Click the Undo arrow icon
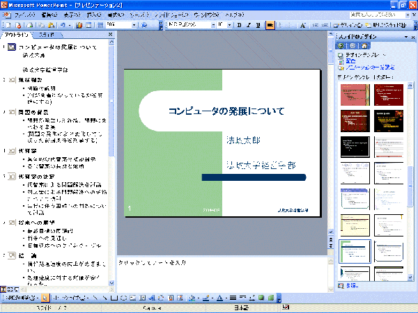The height and width of the screenshot is (313, 418). coord(63,25)
